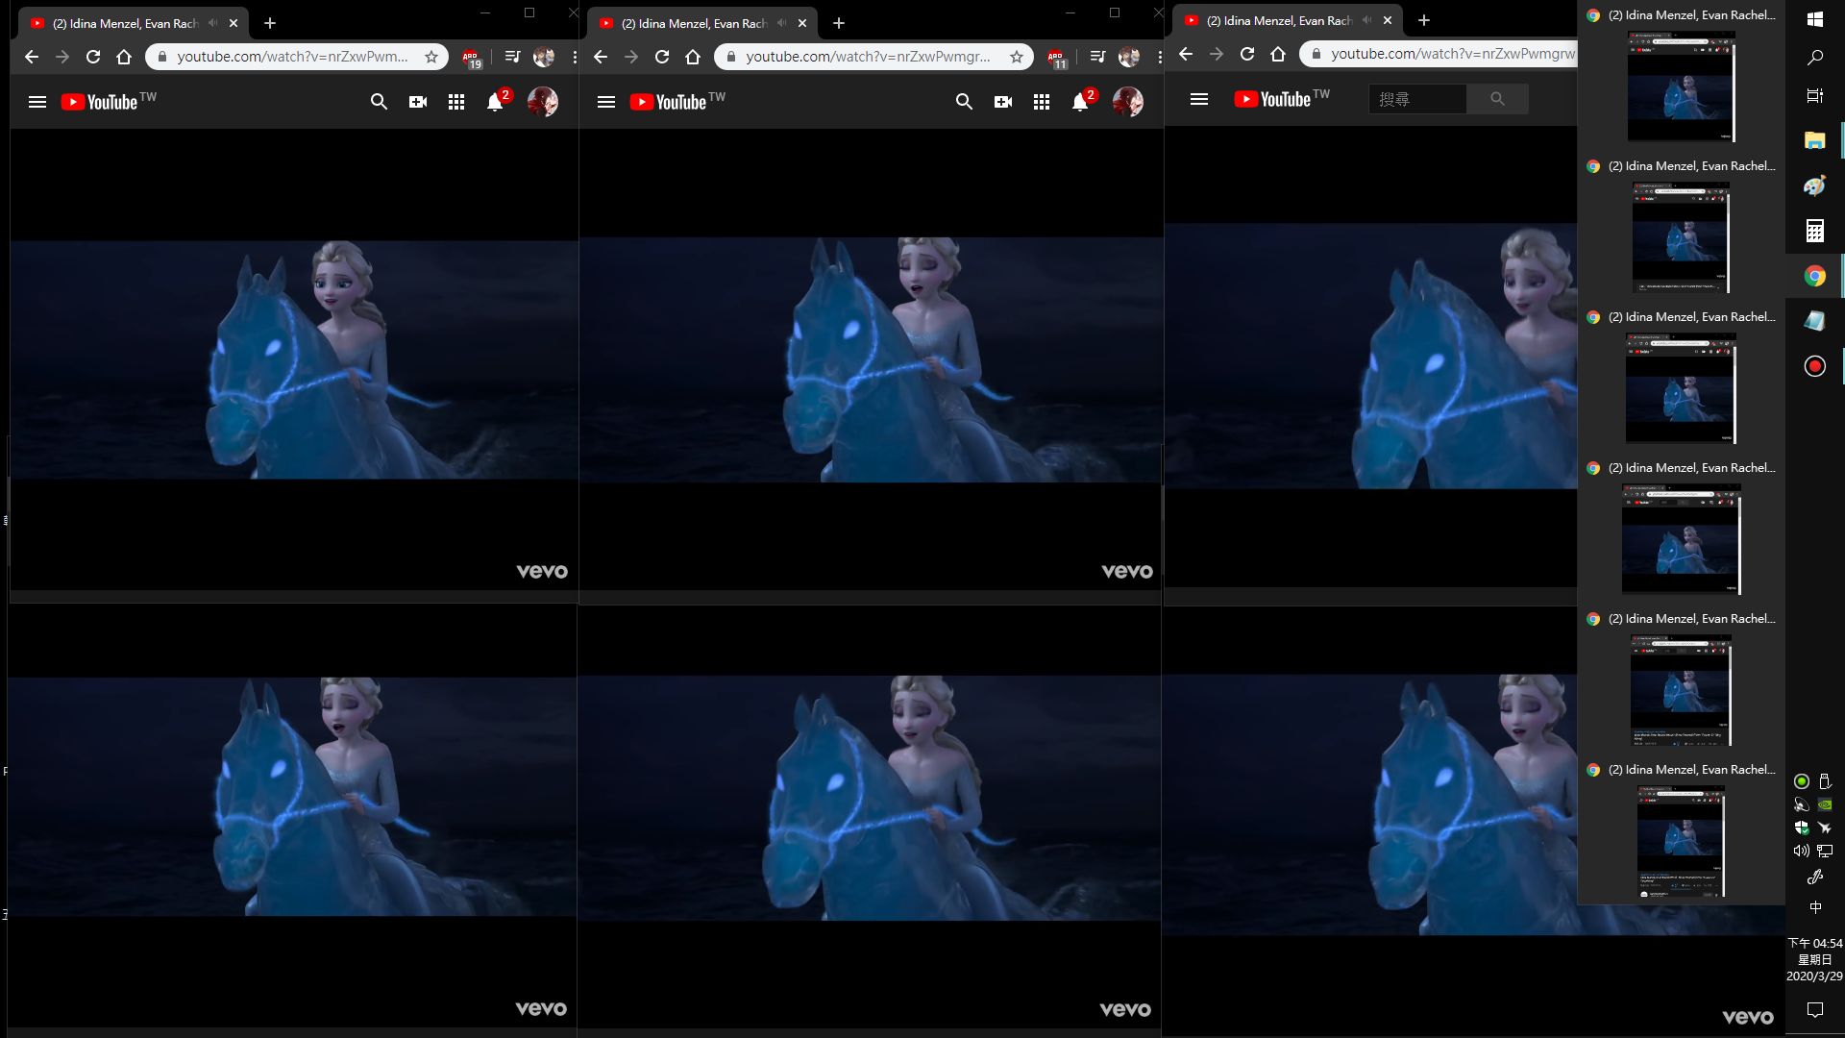Reload page in left Chrome window

pyautogui.click(x=93, y=57)
